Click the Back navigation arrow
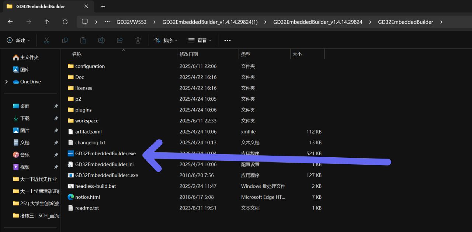 [10, 22]
